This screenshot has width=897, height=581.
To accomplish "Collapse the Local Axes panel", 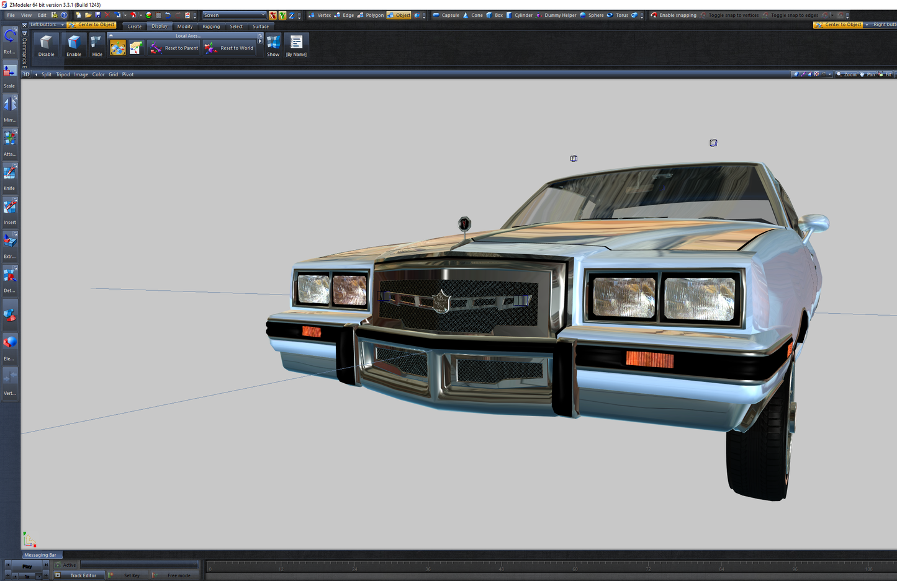I will tap(111, 36).
